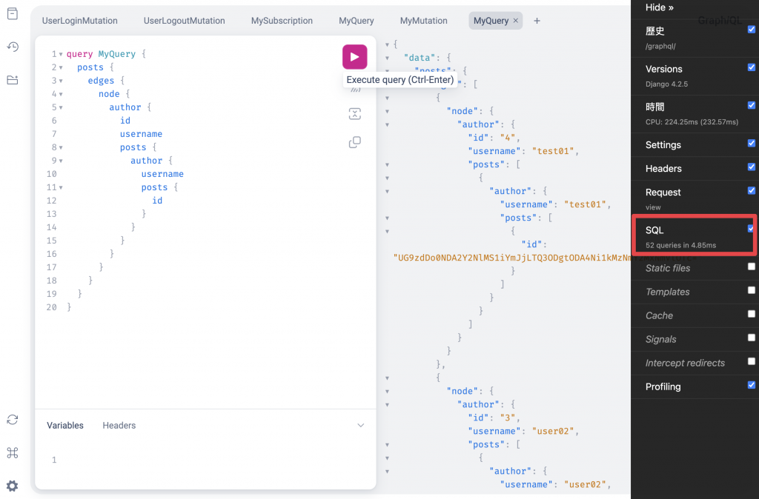Switch to the MySubscription tab

tap(282, 21)
